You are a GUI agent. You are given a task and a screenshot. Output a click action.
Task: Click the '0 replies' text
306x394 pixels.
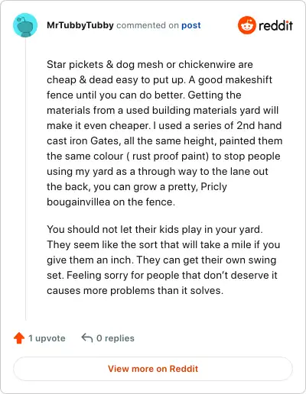point(116,338)
